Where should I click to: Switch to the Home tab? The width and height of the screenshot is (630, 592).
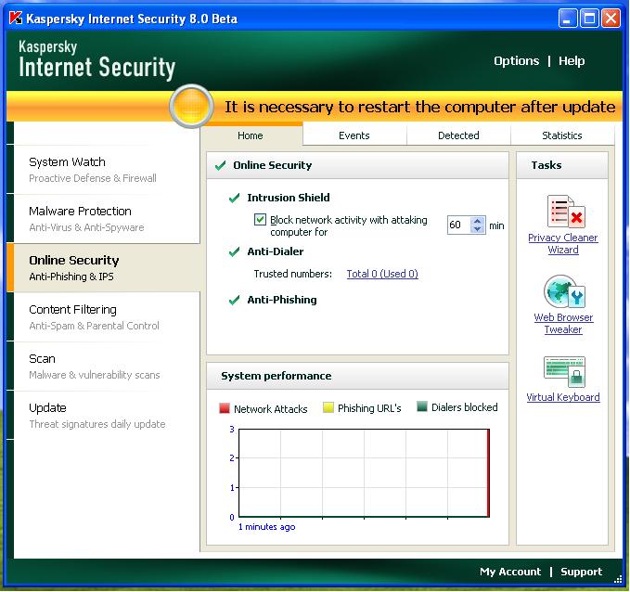(x=251, y=135)
